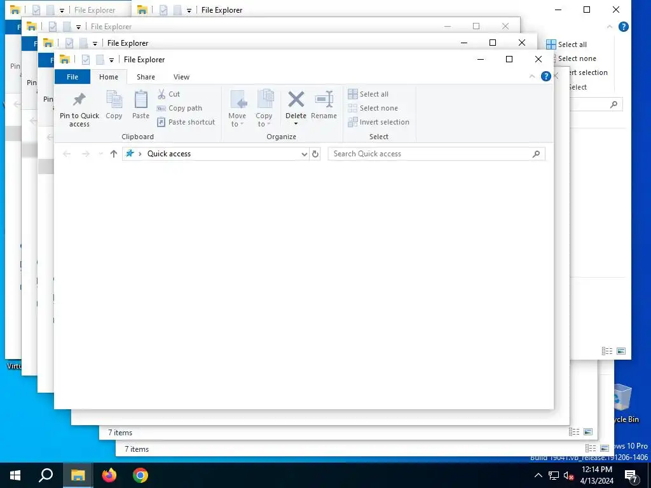Click the Quick access address path
This screenshot has width=651, height=488.
(x=169, y=154)
